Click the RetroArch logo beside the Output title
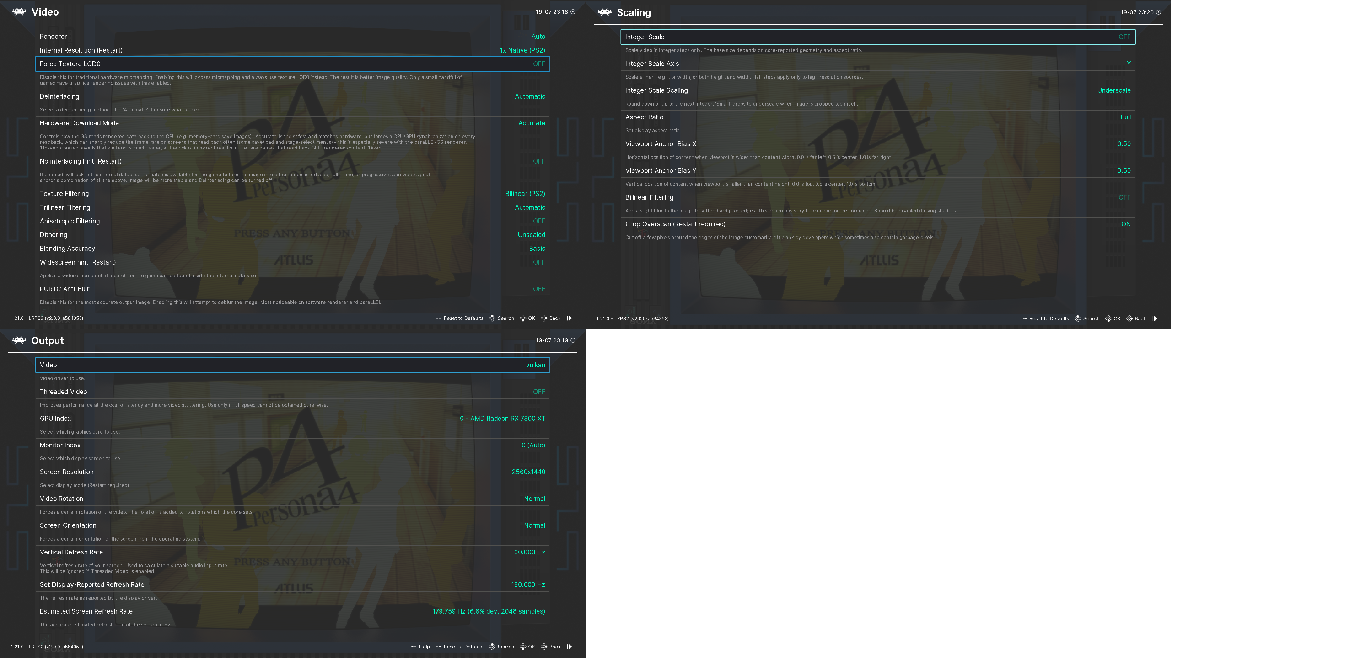Screen dimensions: 1355x658 pos(19,340)
